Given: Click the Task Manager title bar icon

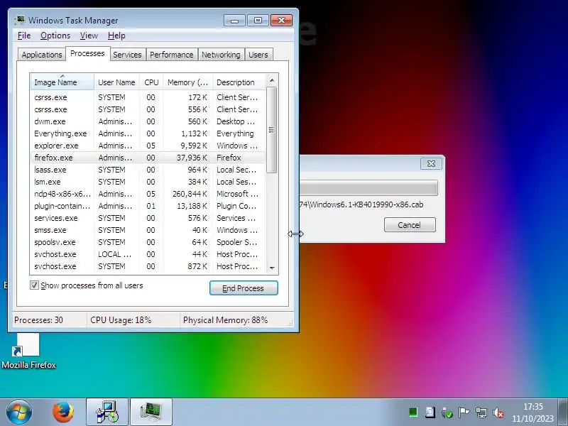Looking at the screenshot, I should pos(20,20).
